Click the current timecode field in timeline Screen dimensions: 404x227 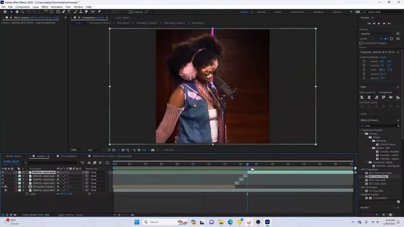click(x=11, y=161)
